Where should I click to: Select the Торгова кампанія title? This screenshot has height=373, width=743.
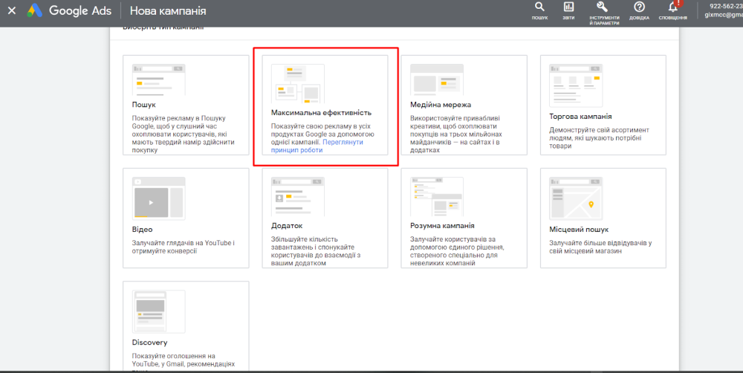(x=580, y=117)
